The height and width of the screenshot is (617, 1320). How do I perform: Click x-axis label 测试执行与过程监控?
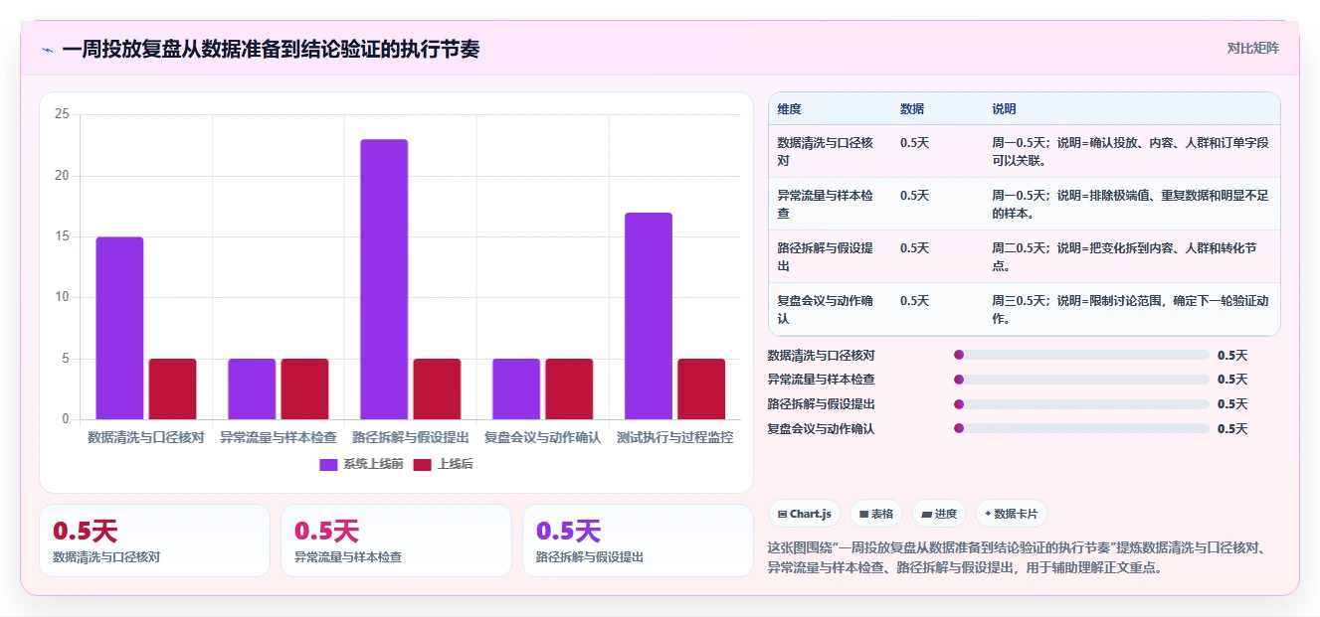click(x=674, y=437)
